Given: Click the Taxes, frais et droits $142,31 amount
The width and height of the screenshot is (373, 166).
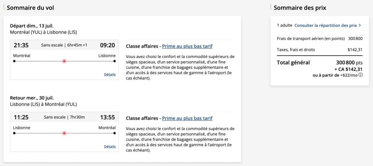Looking at the screenshot, I should 355,49.
